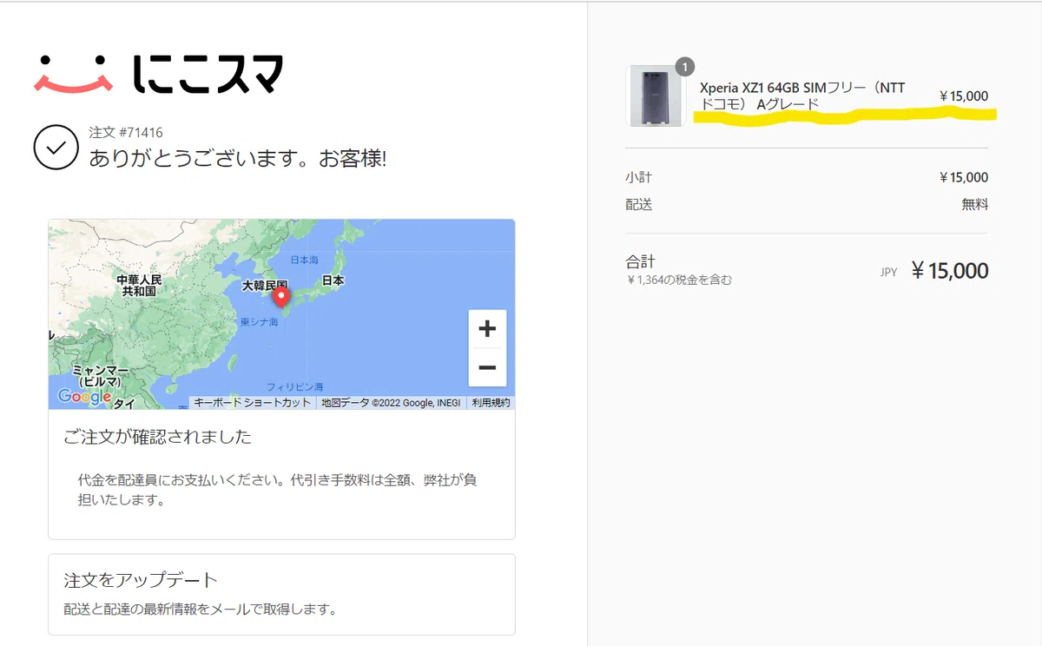The height and width of the screenshot is (646, 1042).
Task: Open キーボード ショートカット on the map
Action: click(x=252, y=403)
